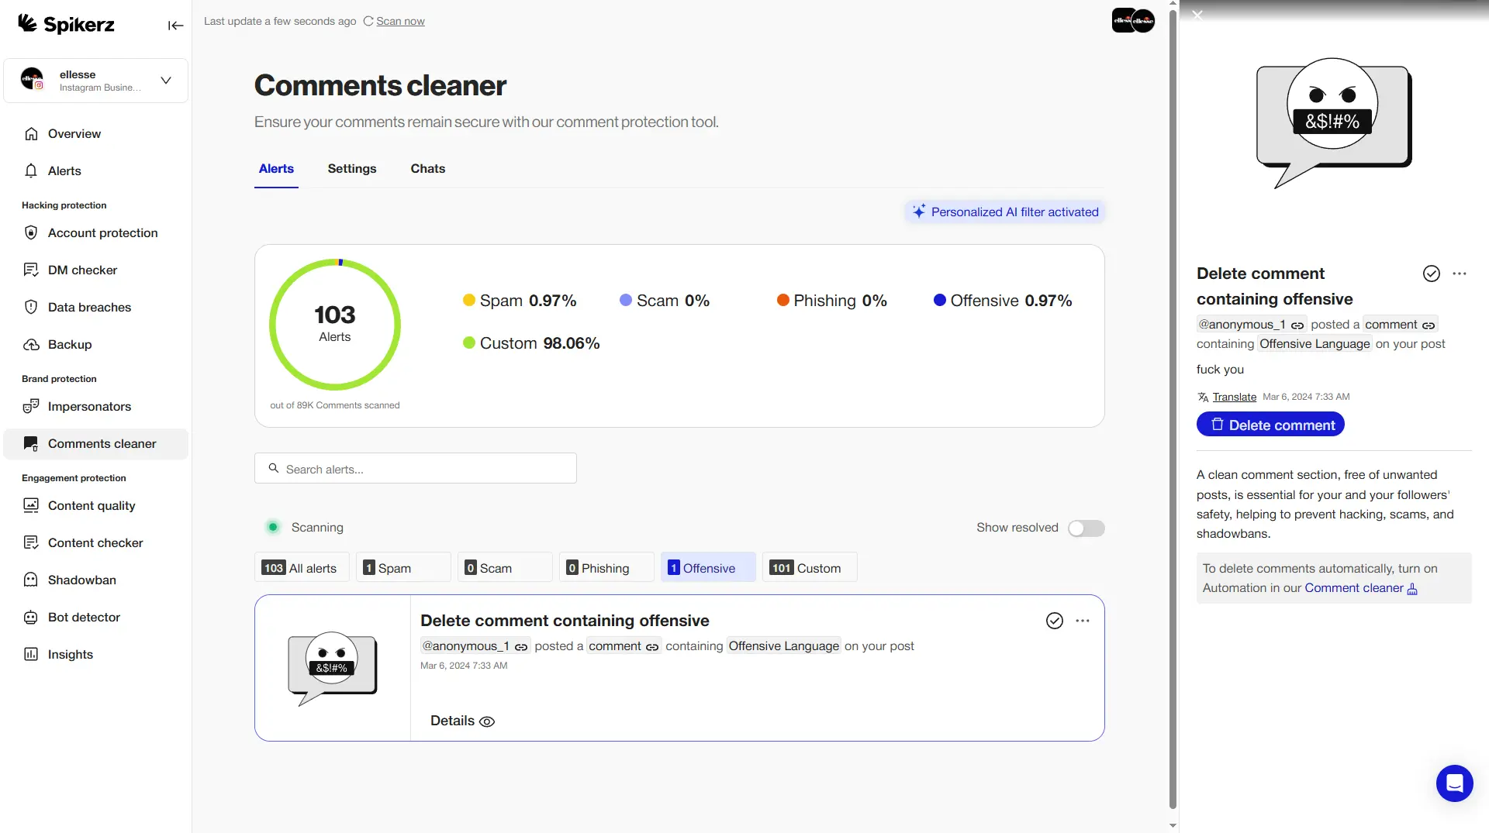Click the search alerts input field
Viewport: 1489px width, 833px height.
(x=415, y=468)
